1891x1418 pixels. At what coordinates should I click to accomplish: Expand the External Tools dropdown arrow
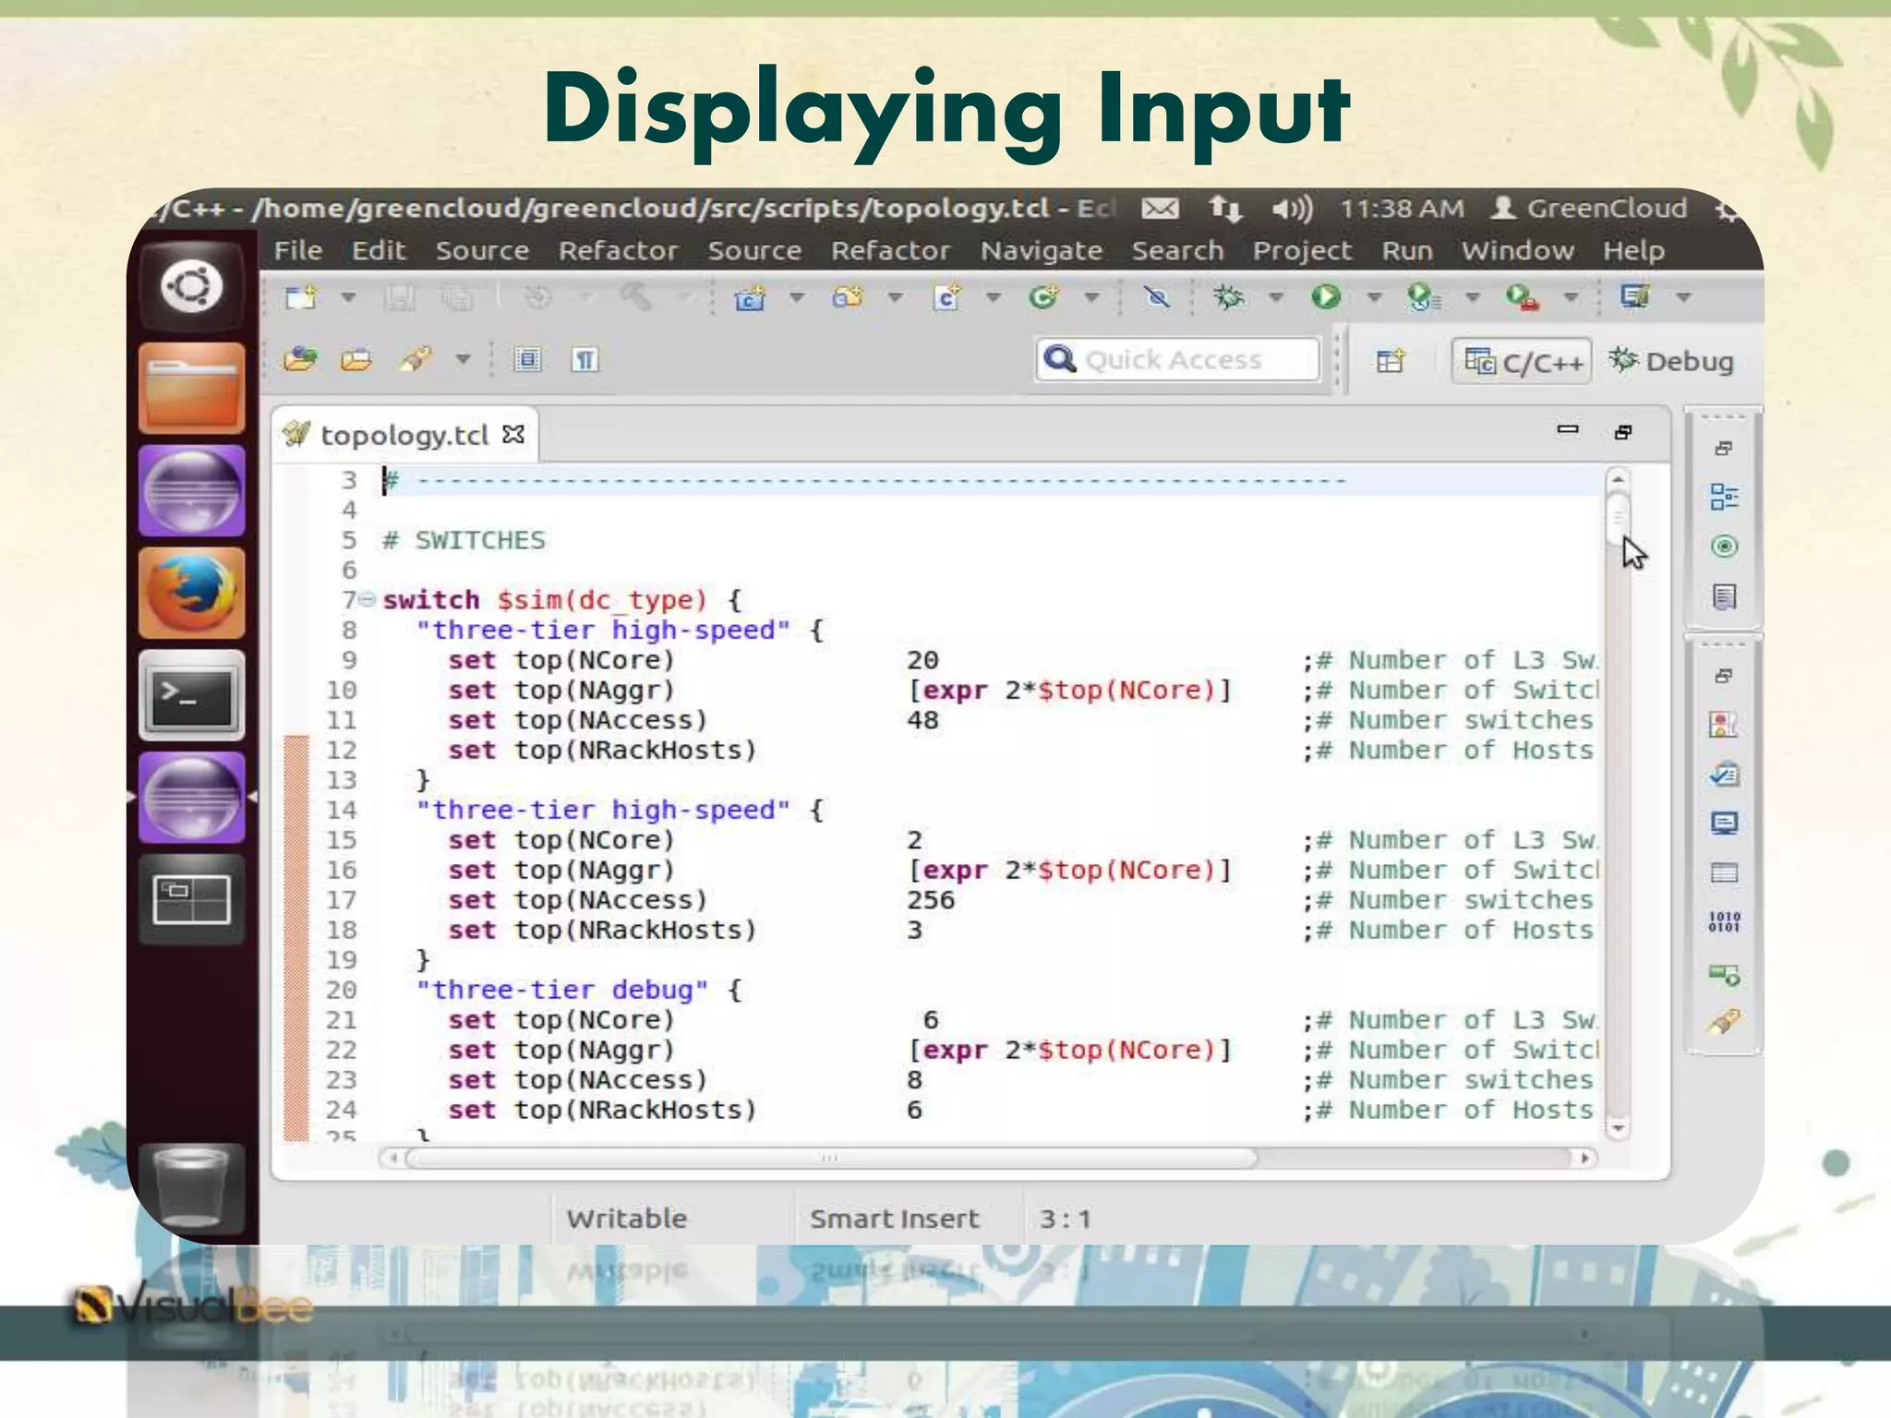point(1571,297)
